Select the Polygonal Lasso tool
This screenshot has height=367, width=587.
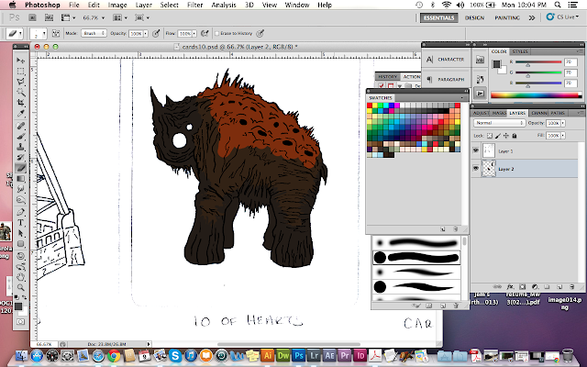point(20,82)
